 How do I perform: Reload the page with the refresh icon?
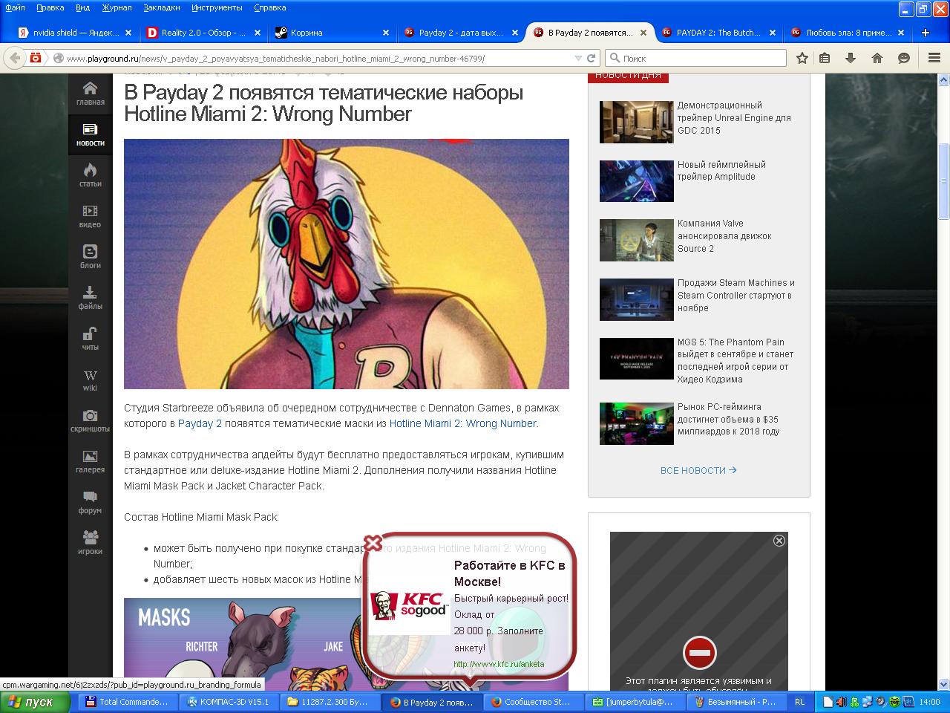click(592, 58)
